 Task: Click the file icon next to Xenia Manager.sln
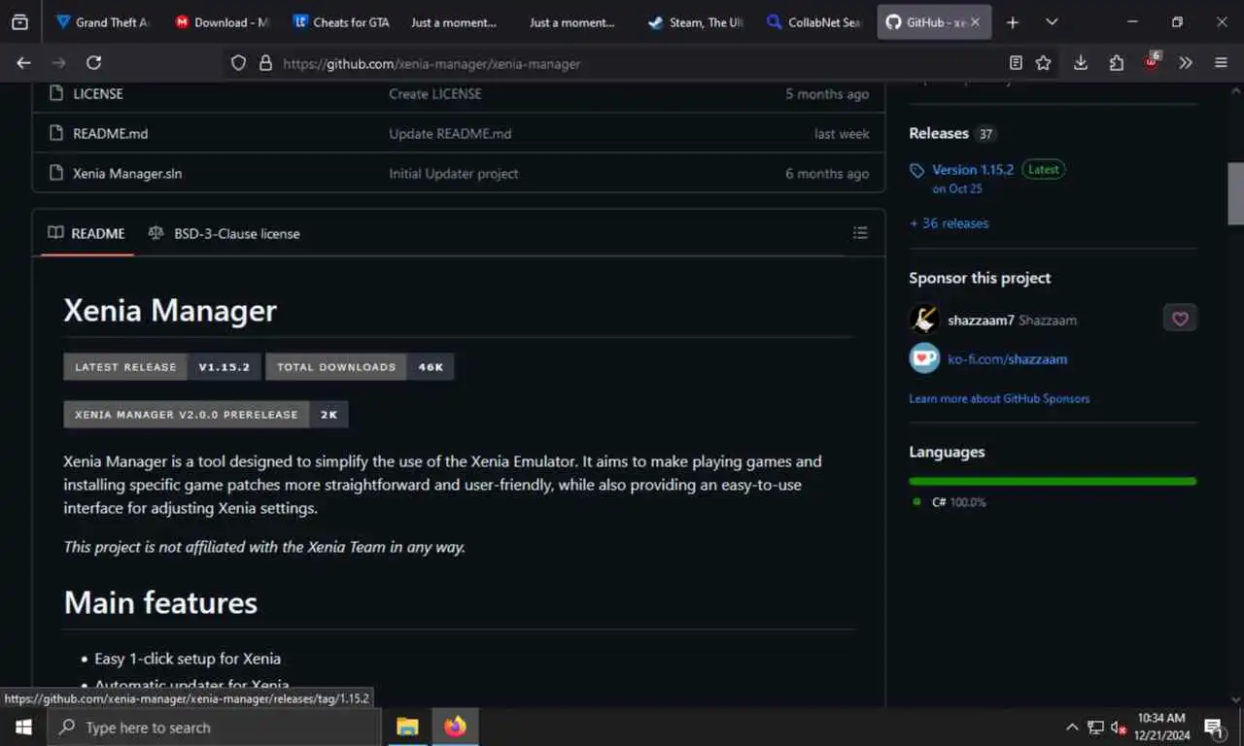(55, 173)
